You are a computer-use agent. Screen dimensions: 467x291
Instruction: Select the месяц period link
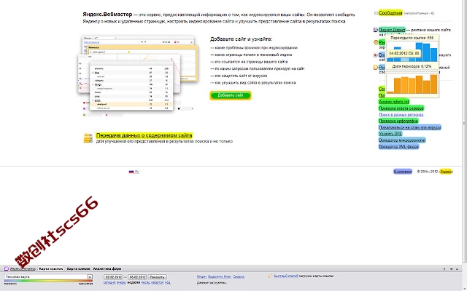[145, 282]
